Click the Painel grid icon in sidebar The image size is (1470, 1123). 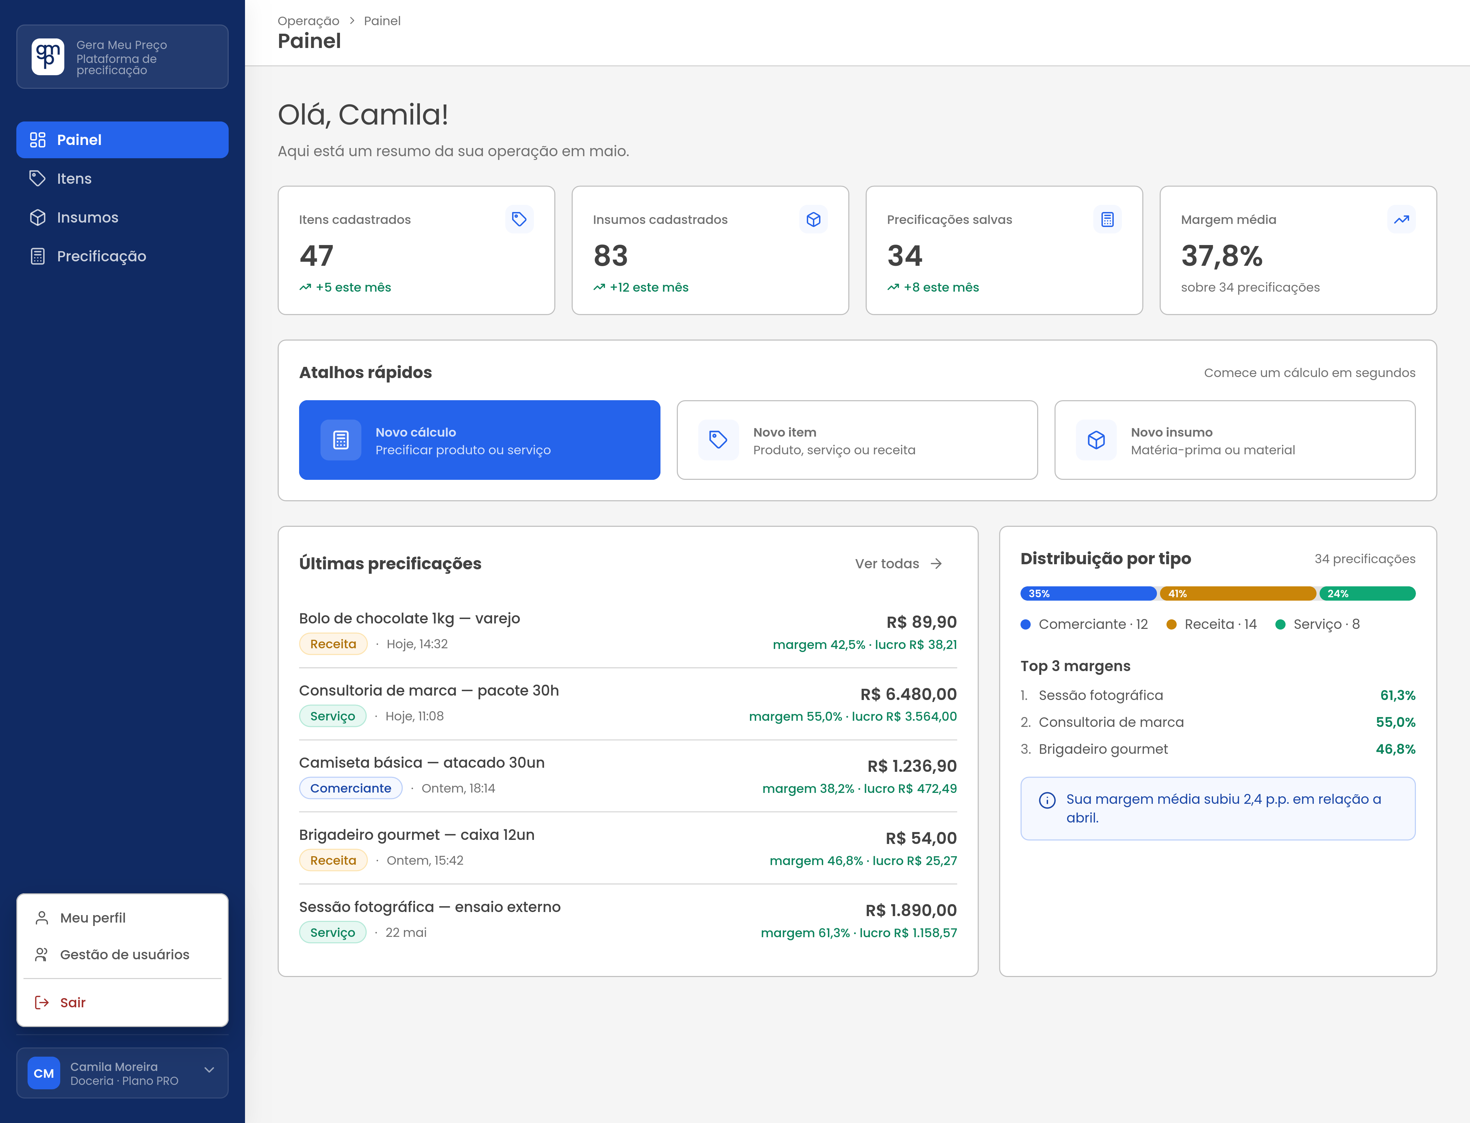pyautogui.click(x=38, y=140)
